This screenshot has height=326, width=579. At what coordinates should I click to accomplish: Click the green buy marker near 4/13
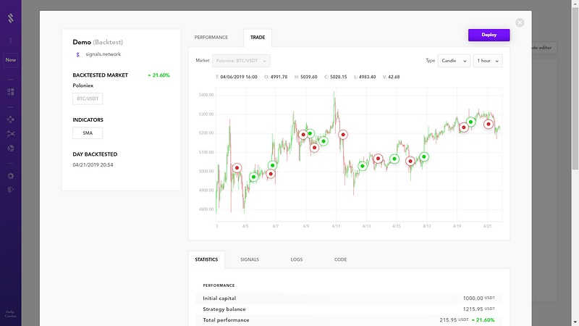(363, 166)
